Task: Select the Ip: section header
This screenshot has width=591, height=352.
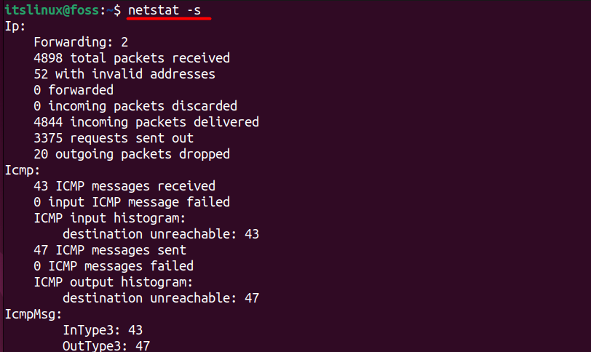Action: [15, 26]
